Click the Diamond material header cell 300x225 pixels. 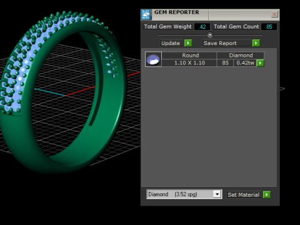[241, 56]
